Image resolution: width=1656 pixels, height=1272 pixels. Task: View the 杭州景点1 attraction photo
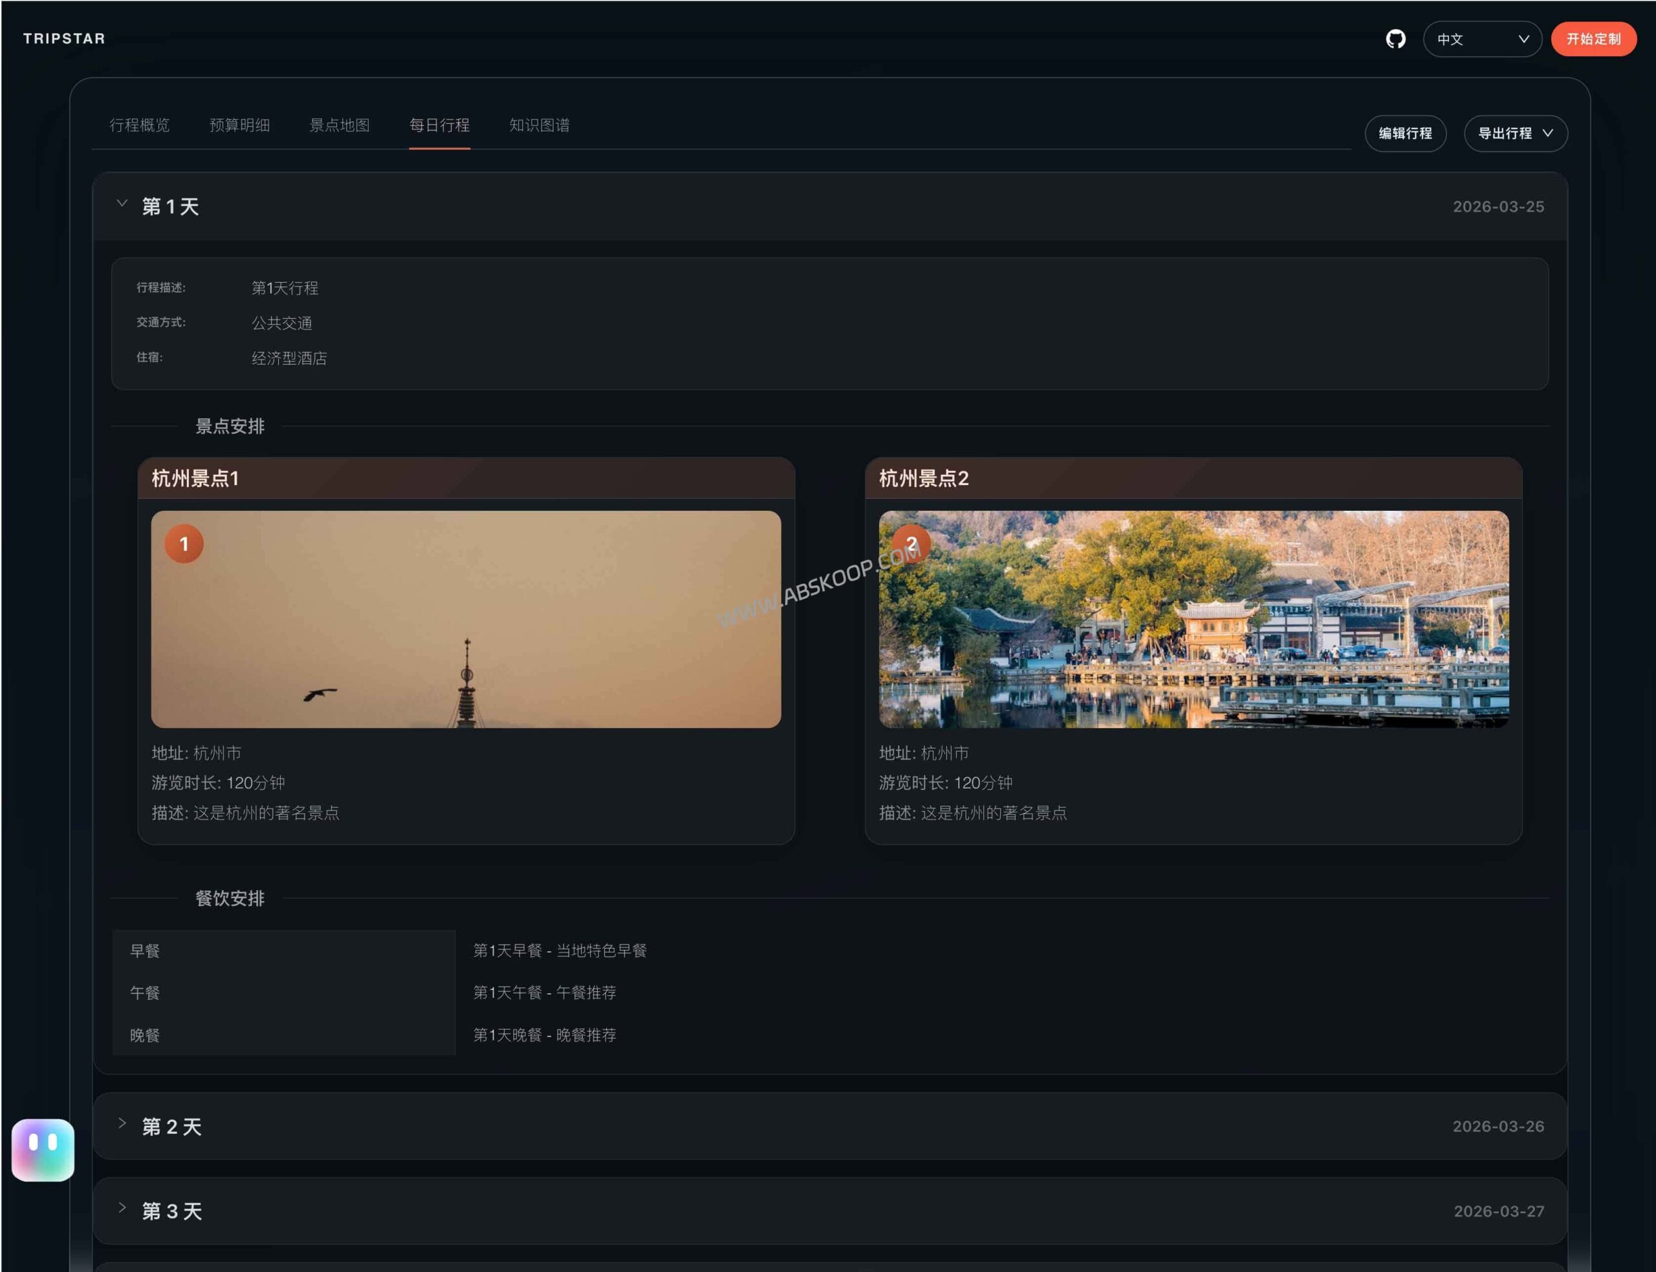point(466,619)
